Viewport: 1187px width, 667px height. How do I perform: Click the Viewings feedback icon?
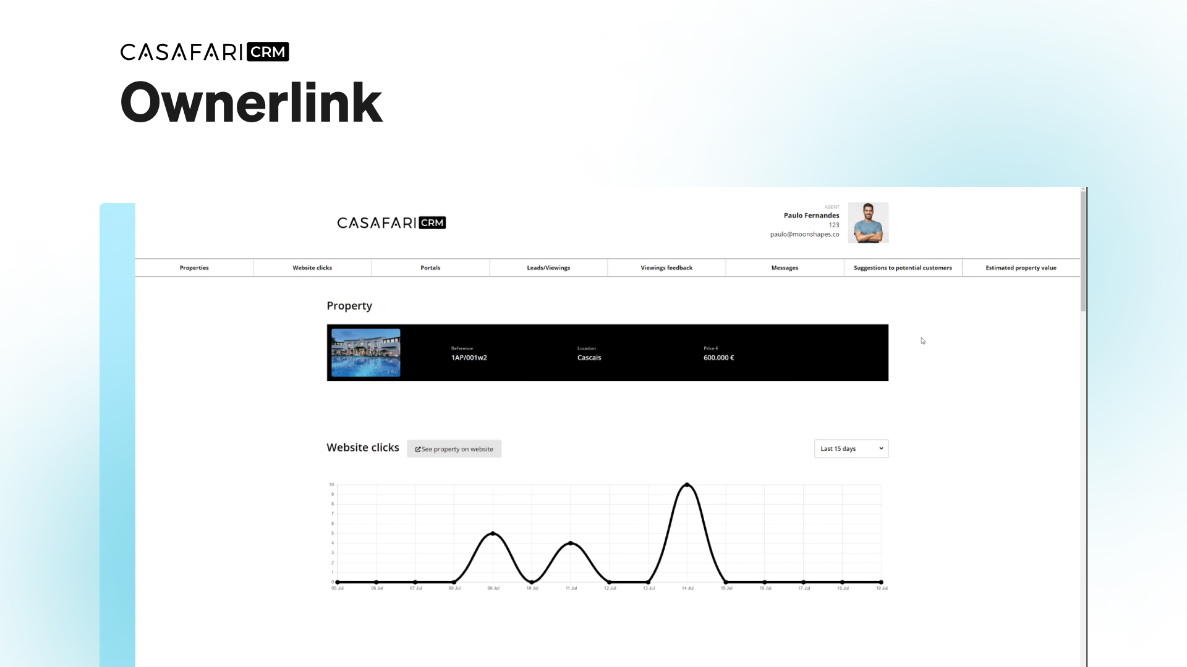pos(666,267)
